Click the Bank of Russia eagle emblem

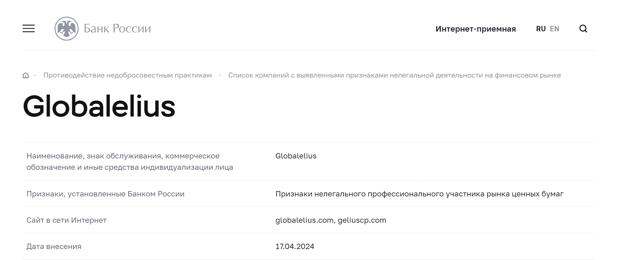coord(67,29)
